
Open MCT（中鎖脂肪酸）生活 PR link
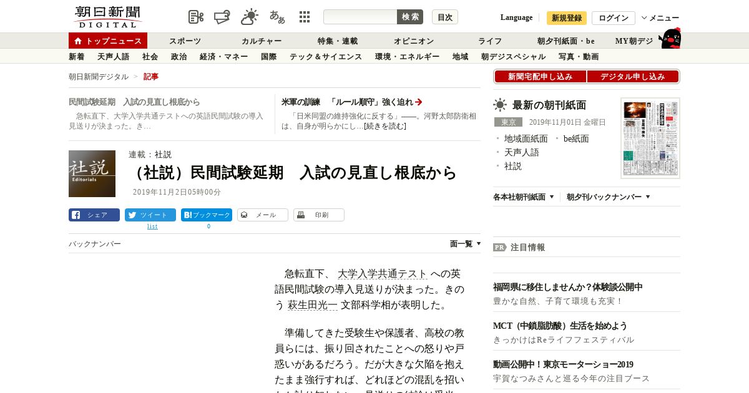(x=560, y=326)
